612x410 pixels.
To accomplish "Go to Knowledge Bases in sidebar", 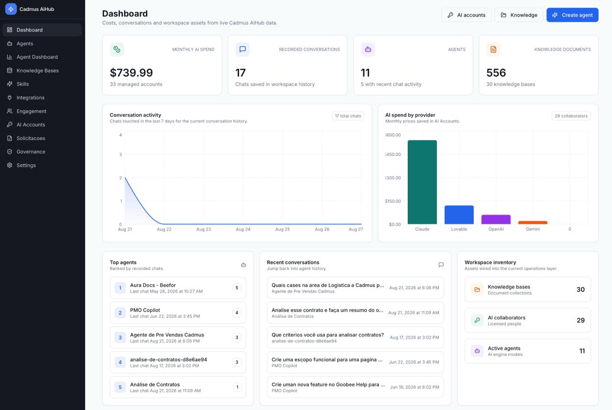I will pos(42,70).
